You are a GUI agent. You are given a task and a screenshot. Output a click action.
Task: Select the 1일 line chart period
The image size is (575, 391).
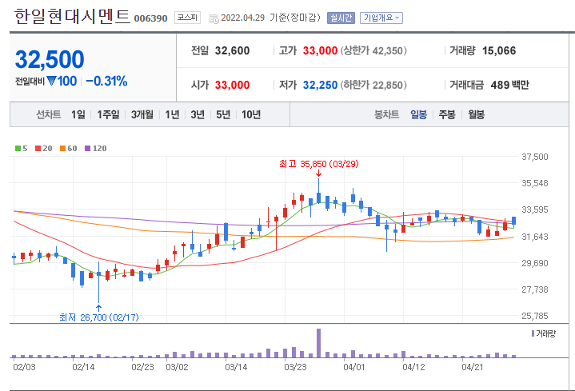coord(78,115)
